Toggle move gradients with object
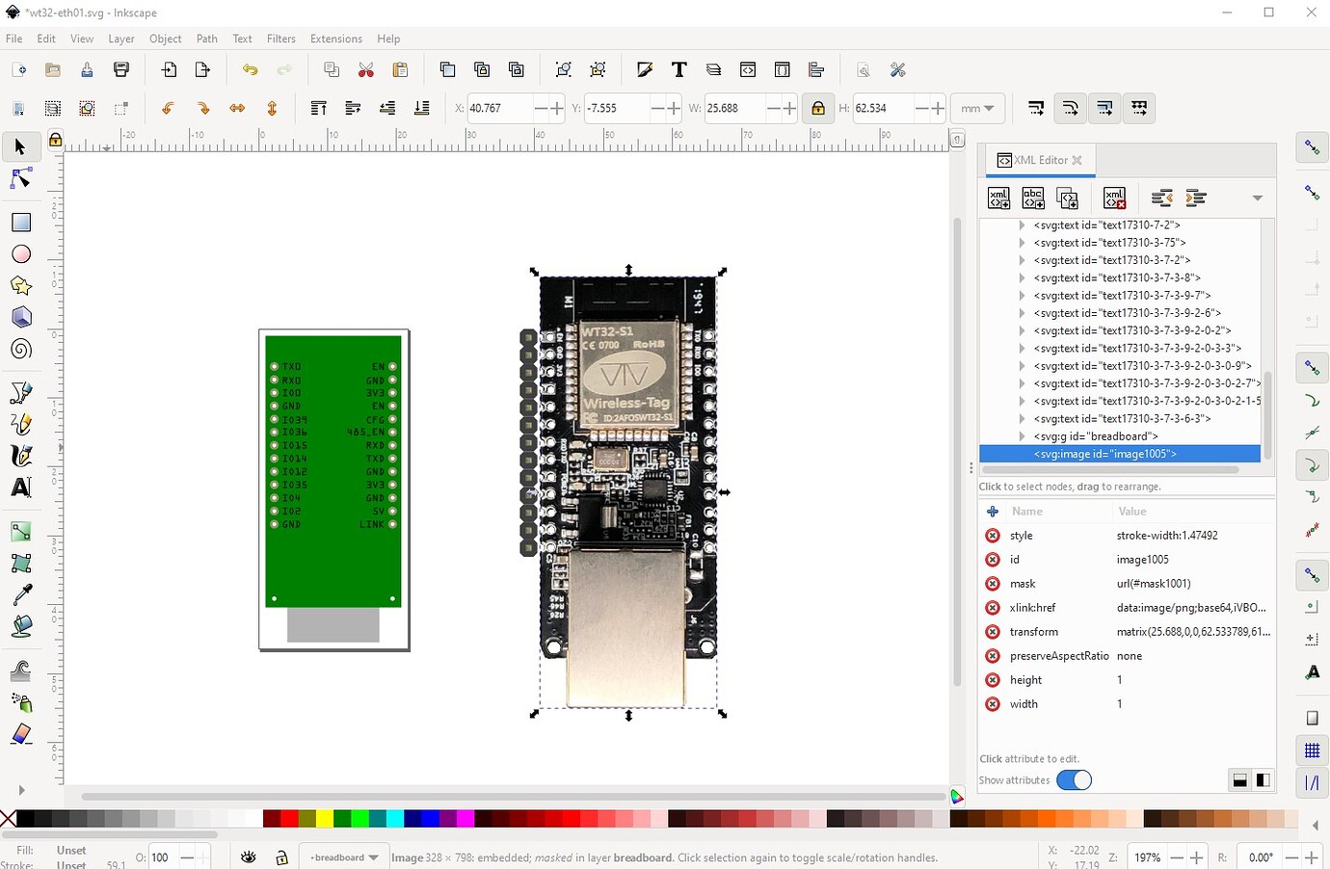Screen dimensions: 1330x869 point(1104,108)
